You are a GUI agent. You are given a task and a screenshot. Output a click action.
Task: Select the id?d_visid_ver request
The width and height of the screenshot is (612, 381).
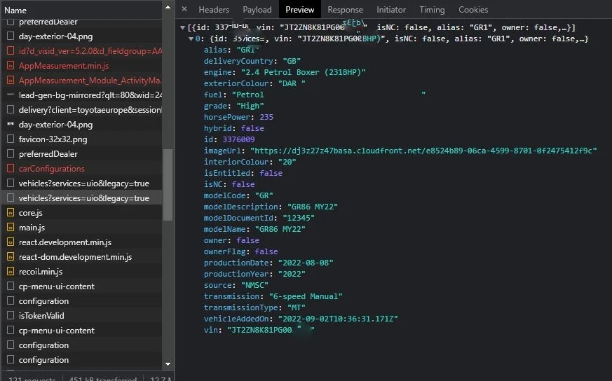coord(90,50)
